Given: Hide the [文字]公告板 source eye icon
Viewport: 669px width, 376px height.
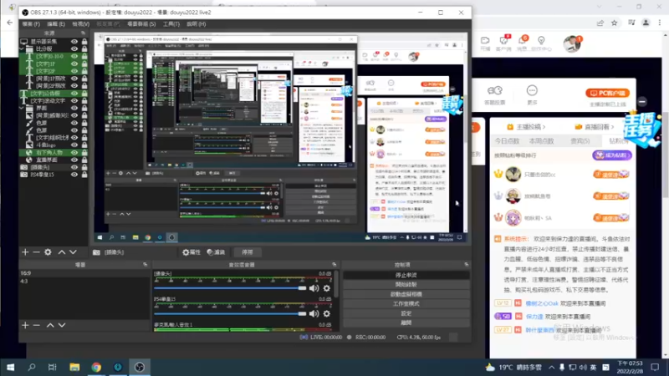Looking at the screenshot, I should (74, 94).
